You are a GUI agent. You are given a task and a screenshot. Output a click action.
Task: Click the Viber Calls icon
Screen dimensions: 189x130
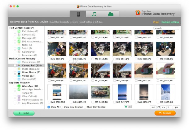coord(19,96)
